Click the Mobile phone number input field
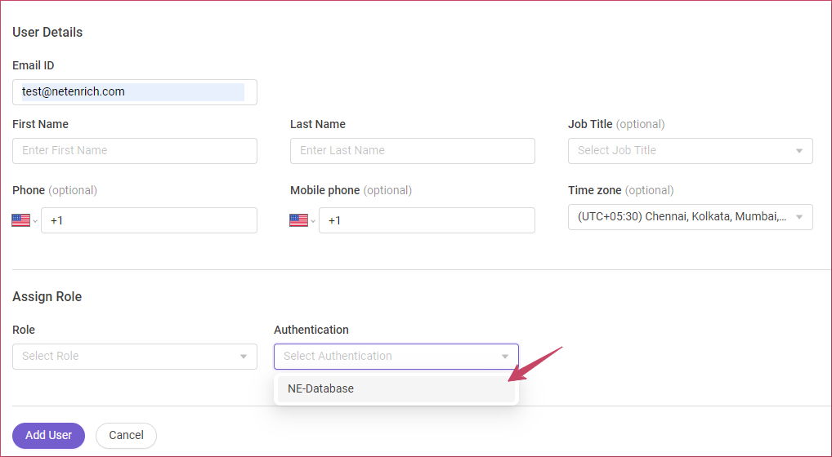Viewport: 832px width, 457px height. tap(427, 220)
